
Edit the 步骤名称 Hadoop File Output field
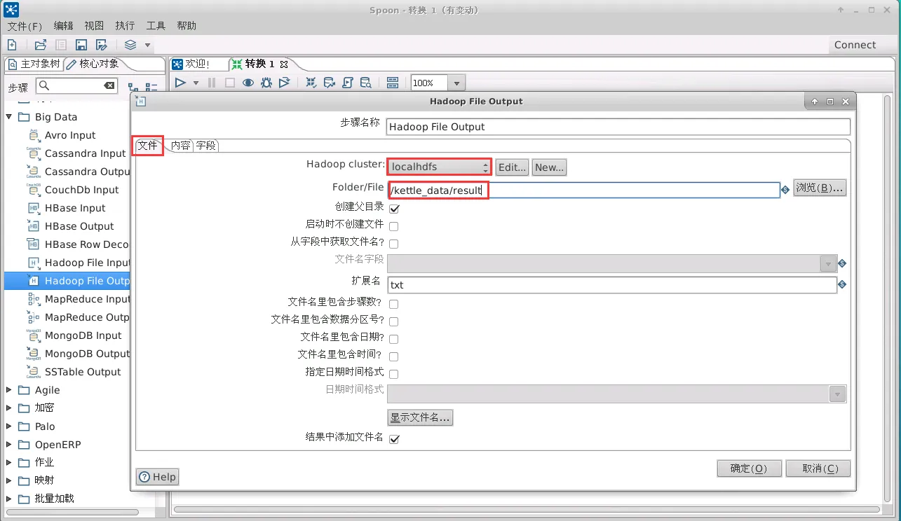pyautogui.click(x=618, y=127)
